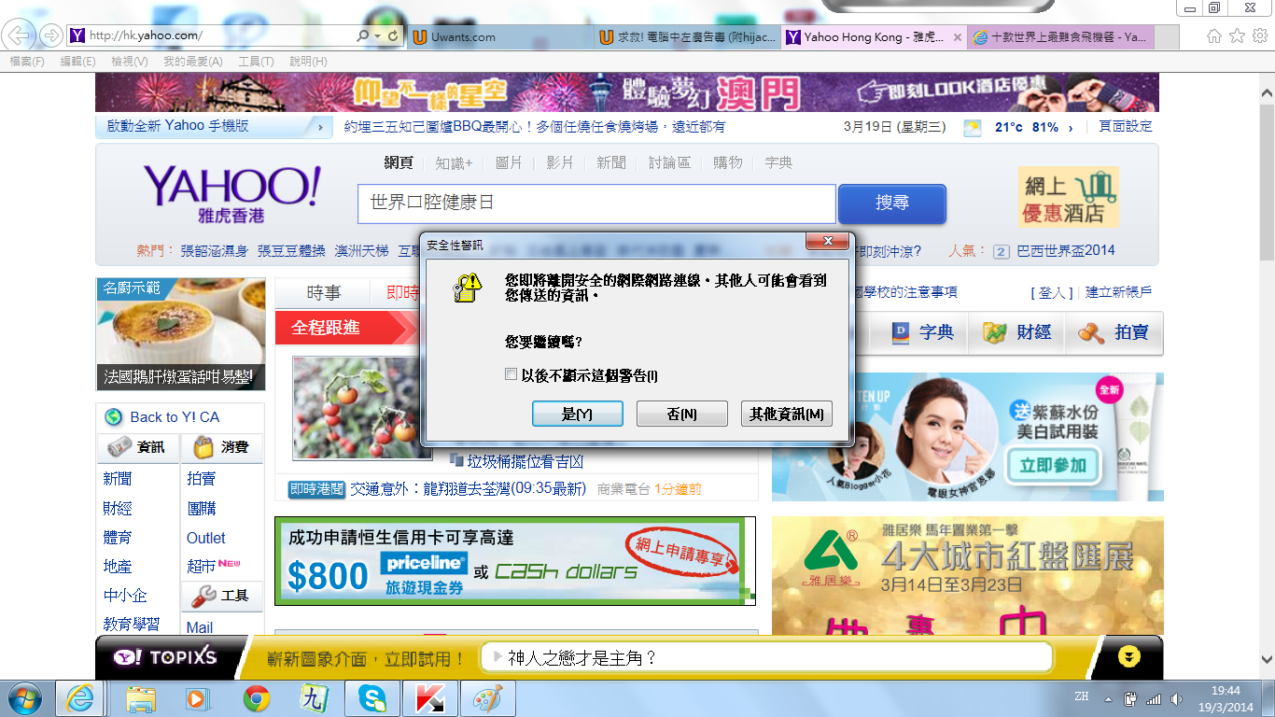The width and height of the screenshot is (1275, 717).
Task: Click the 登入 sign-in link
Action: (1052, 292)
